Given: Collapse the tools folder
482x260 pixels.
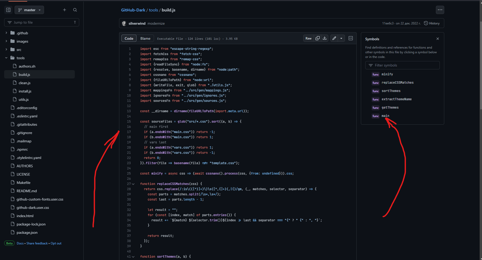Looking at the screenshot, I should click(x=6, y=58).
